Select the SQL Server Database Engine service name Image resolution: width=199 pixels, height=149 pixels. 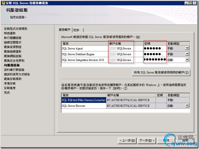pos(78,54)
